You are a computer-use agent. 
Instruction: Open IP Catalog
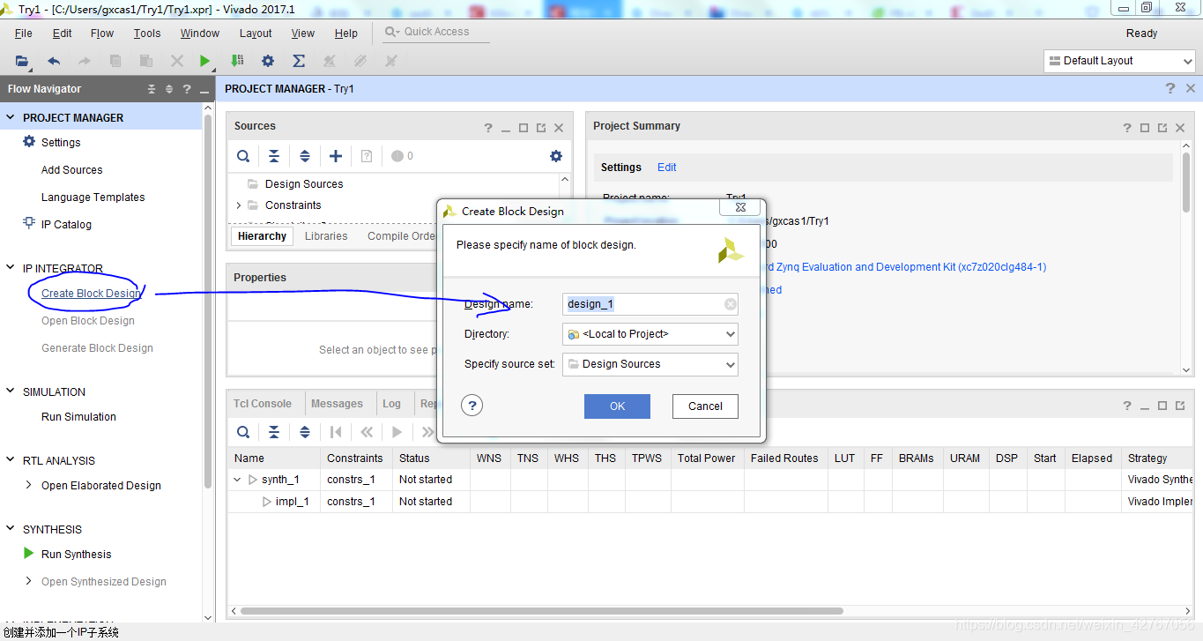tap(66, 225)
